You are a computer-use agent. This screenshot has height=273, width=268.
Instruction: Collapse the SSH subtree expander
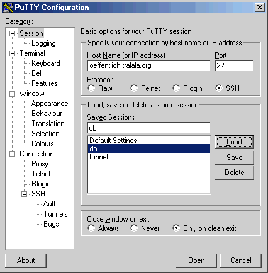coord(25,194)
